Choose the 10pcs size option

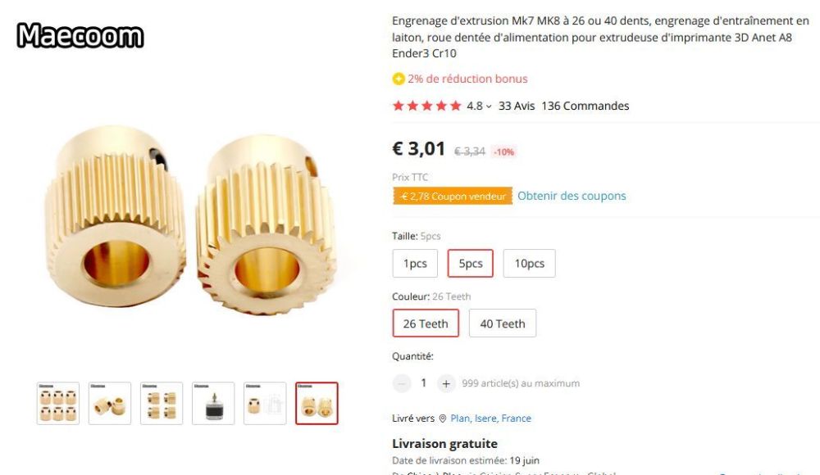click(529, 264)
